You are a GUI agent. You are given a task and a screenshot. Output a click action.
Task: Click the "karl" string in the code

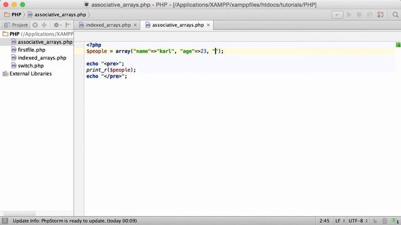[x=165, y=51]
